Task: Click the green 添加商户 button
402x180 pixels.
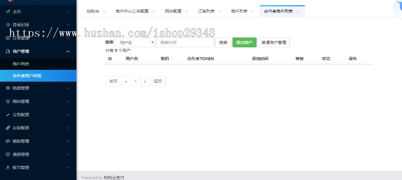Action: tap(244, 42)
